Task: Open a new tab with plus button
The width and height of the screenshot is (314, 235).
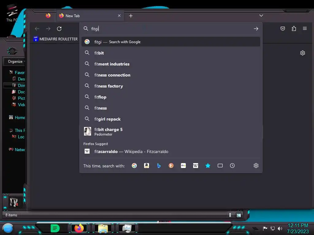Action: point(131,16)
